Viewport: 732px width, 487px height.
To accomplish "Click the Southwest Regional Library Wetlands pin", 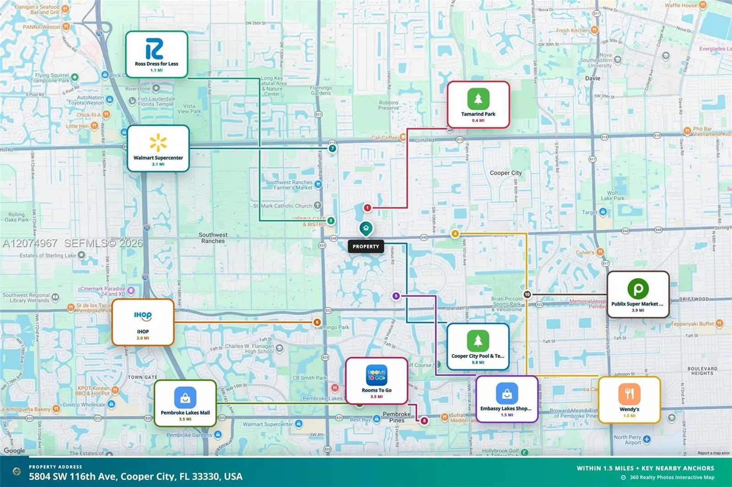I will click(x=55, y=297).
